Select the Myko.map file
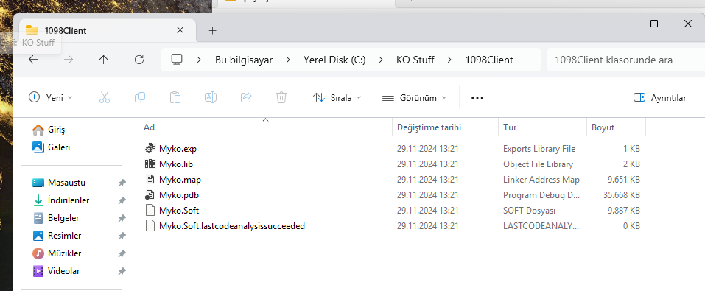 [x=180, y=180]
